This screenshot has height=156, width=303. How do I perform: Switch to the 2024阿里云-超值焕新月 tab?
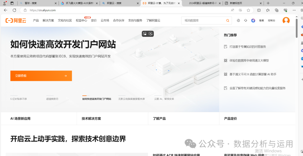point(202,3)
